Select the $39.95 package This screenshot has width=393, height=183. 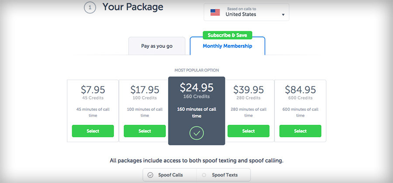[x=248, y=131]
